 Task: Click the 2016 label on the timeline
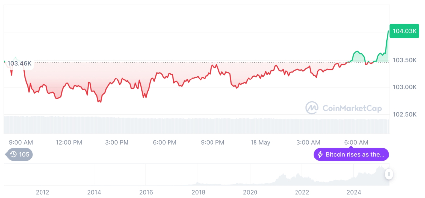[146, 192]
